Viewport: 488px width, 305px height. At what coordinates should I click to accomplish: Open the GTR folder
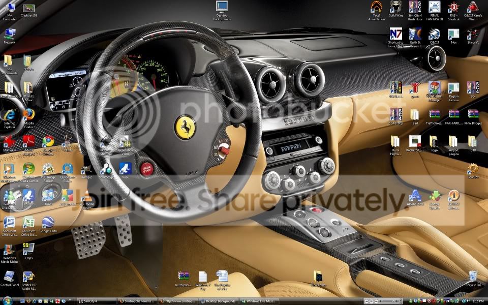(x=473, y=144)
